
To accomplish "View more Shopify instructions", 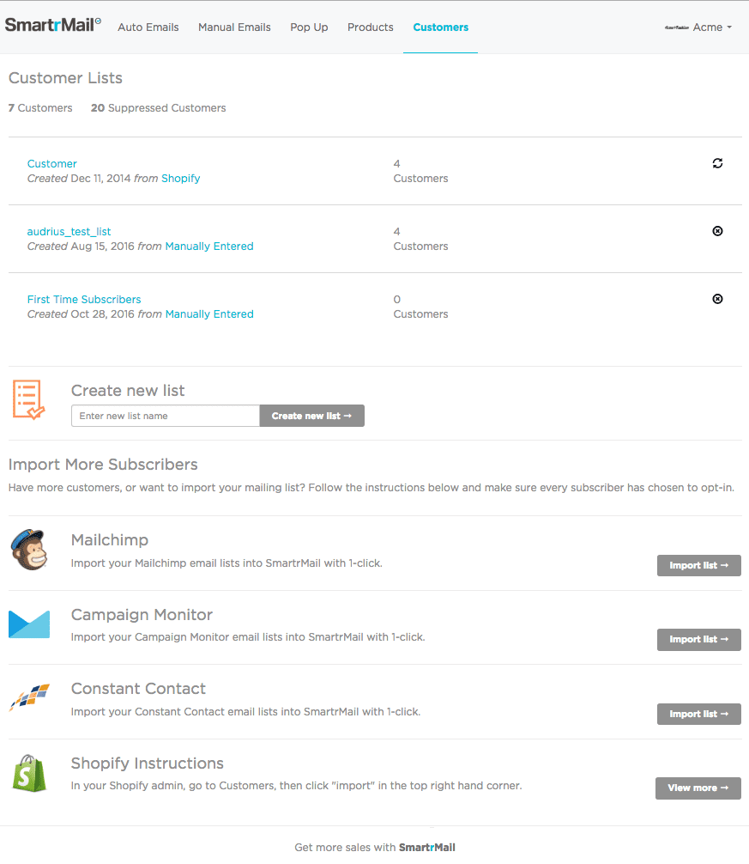I will [x=698, y=788].
